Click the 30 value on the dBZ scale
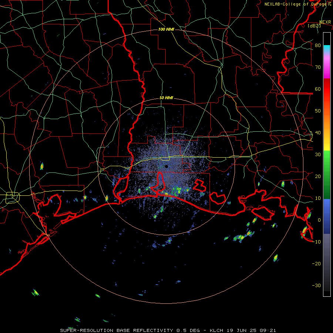The width and height of the screenshot is (333, 333). click(x=318, y=155)
